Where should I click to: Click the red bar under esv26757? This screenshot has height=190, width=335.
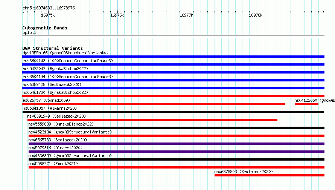tap(154, 104)
